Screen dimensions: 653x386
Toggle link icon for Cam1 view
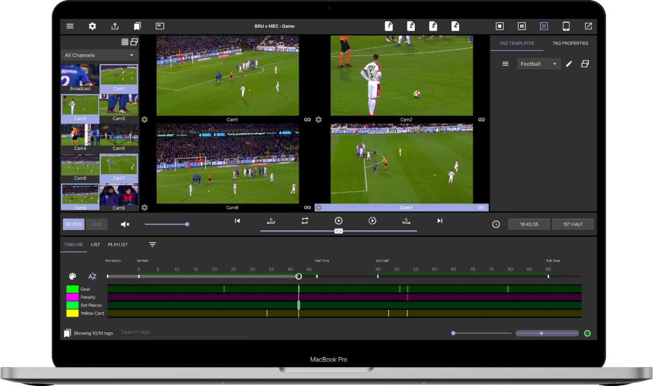[x=307, y=120]
